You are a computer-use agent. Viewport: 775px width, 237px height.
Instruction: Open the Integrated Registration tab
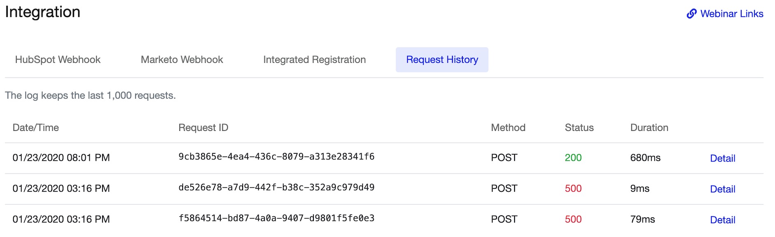point(314,60)
